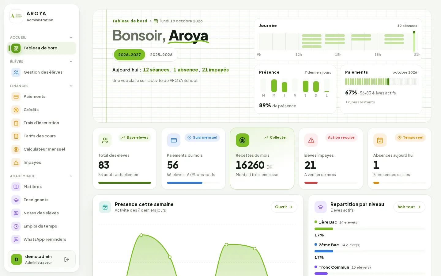Viewport: 441px width, 276px height.
Task: Click the 1ère Bac progress bar
Action: pyautogui.click(x=370, y=229)
